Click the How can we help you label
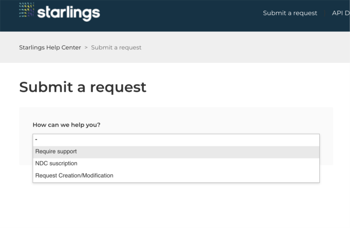 (66, 125)
